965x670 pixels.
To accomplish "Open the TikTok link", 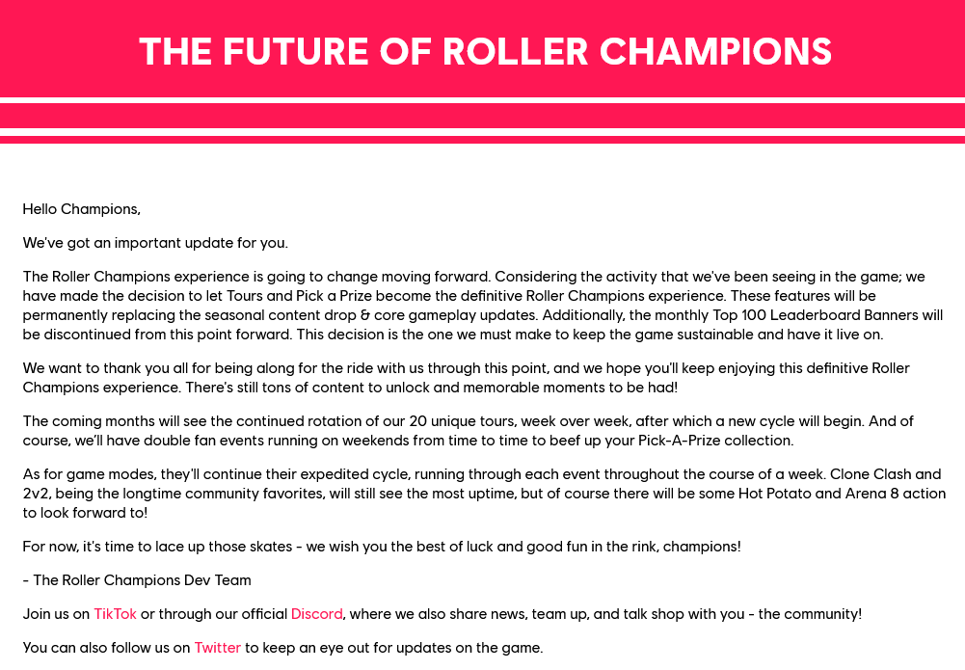I will coord(115,614).
